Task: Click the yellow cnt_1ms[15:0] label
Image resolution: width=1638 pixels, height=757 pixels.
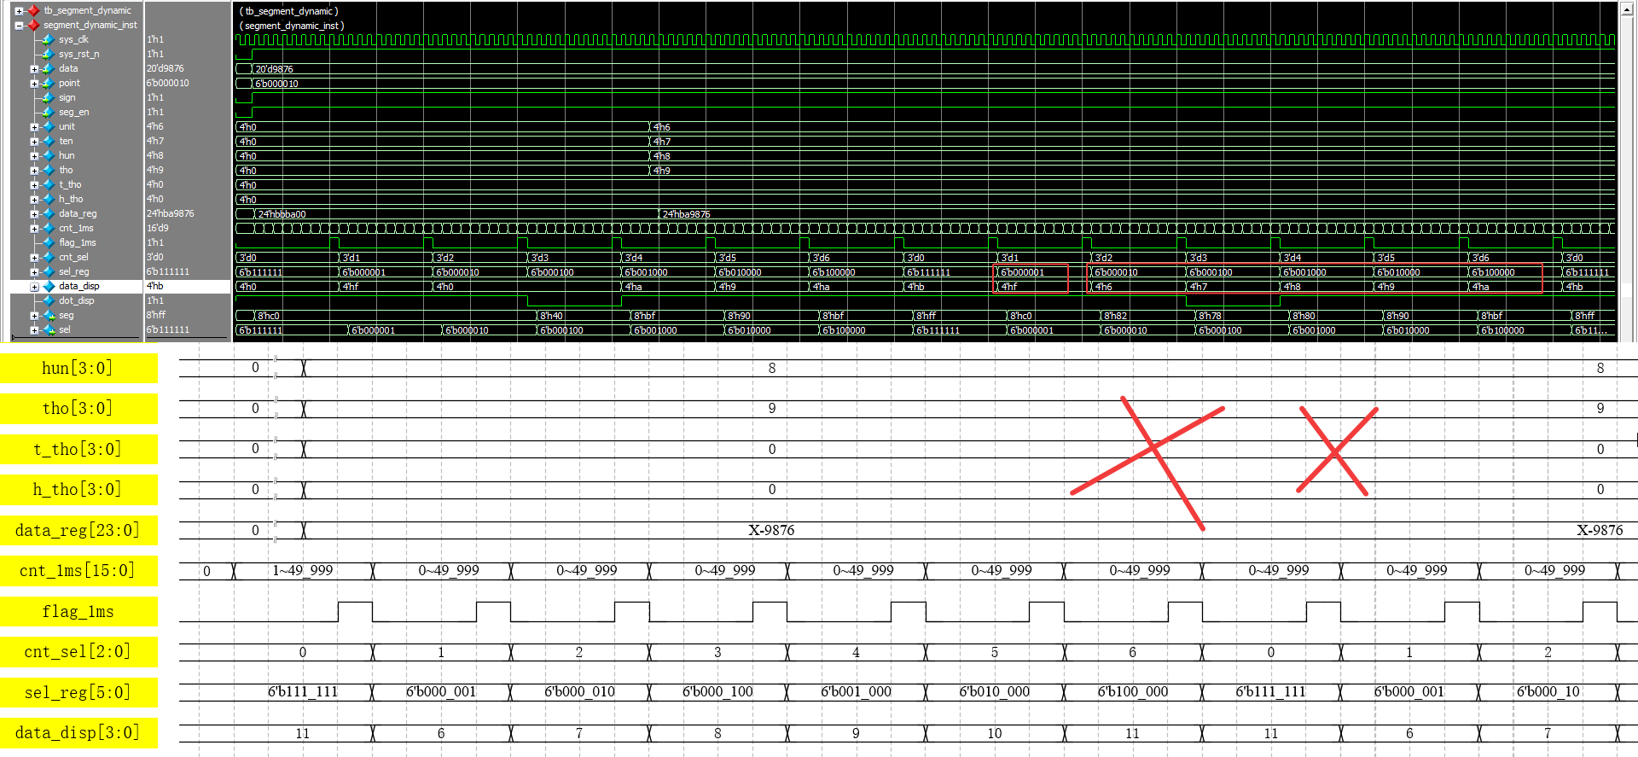Action: 78,570
